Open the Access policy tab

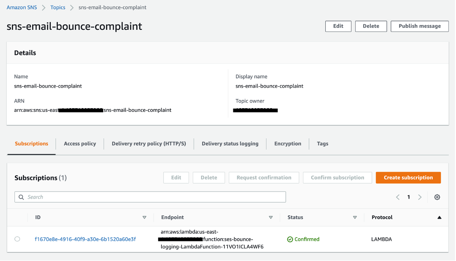point(80,144)
